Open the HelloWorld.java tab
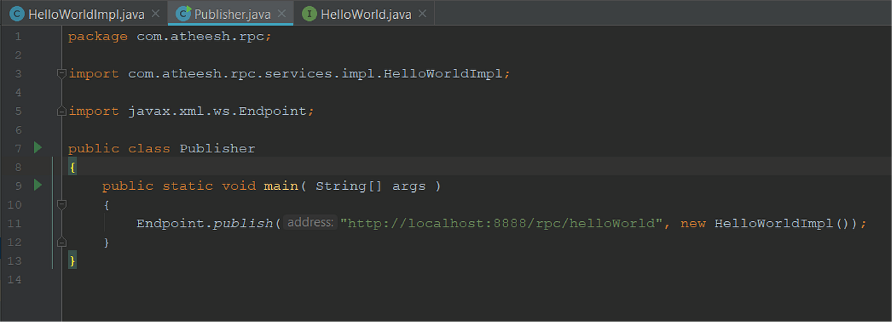892x322 pixels. point(365,14)
